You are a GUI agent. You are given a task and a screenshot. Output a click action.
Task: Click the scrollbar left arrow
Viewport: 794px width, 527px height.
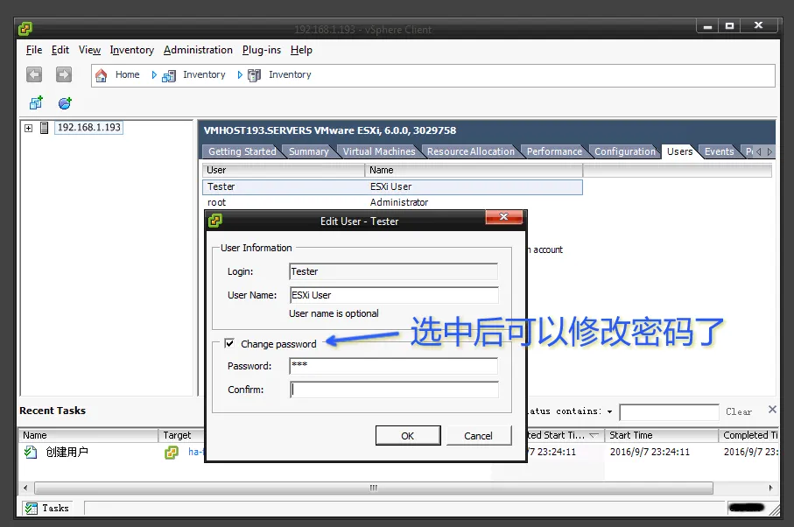point(26,488)
